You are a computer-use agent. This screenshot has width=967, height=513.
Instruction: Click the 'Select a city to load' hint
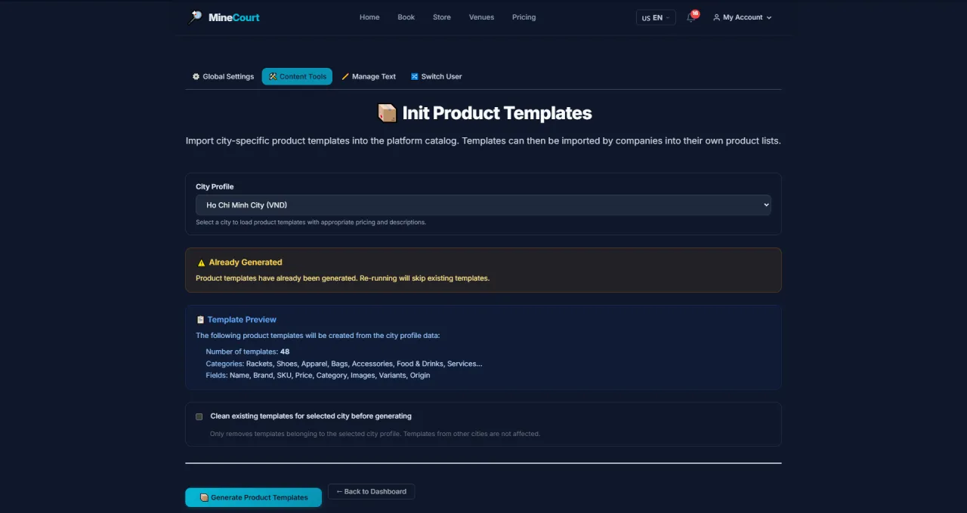[x=310, y=223]
